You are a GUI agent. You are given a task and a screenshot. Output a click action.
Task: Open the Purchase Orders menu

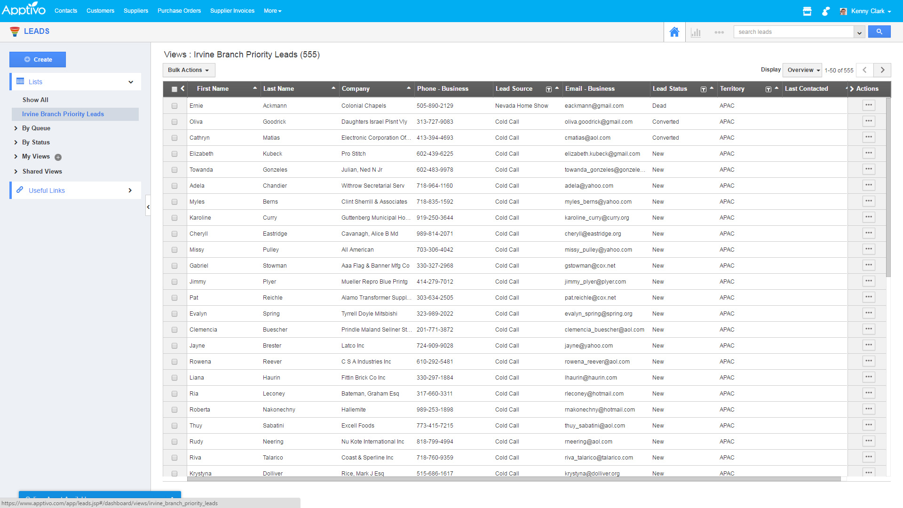[x=179, y=11]
